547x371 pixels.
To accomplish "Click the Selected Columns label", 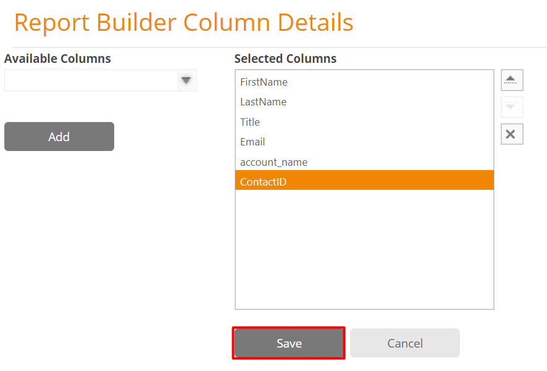I will 285,59.
